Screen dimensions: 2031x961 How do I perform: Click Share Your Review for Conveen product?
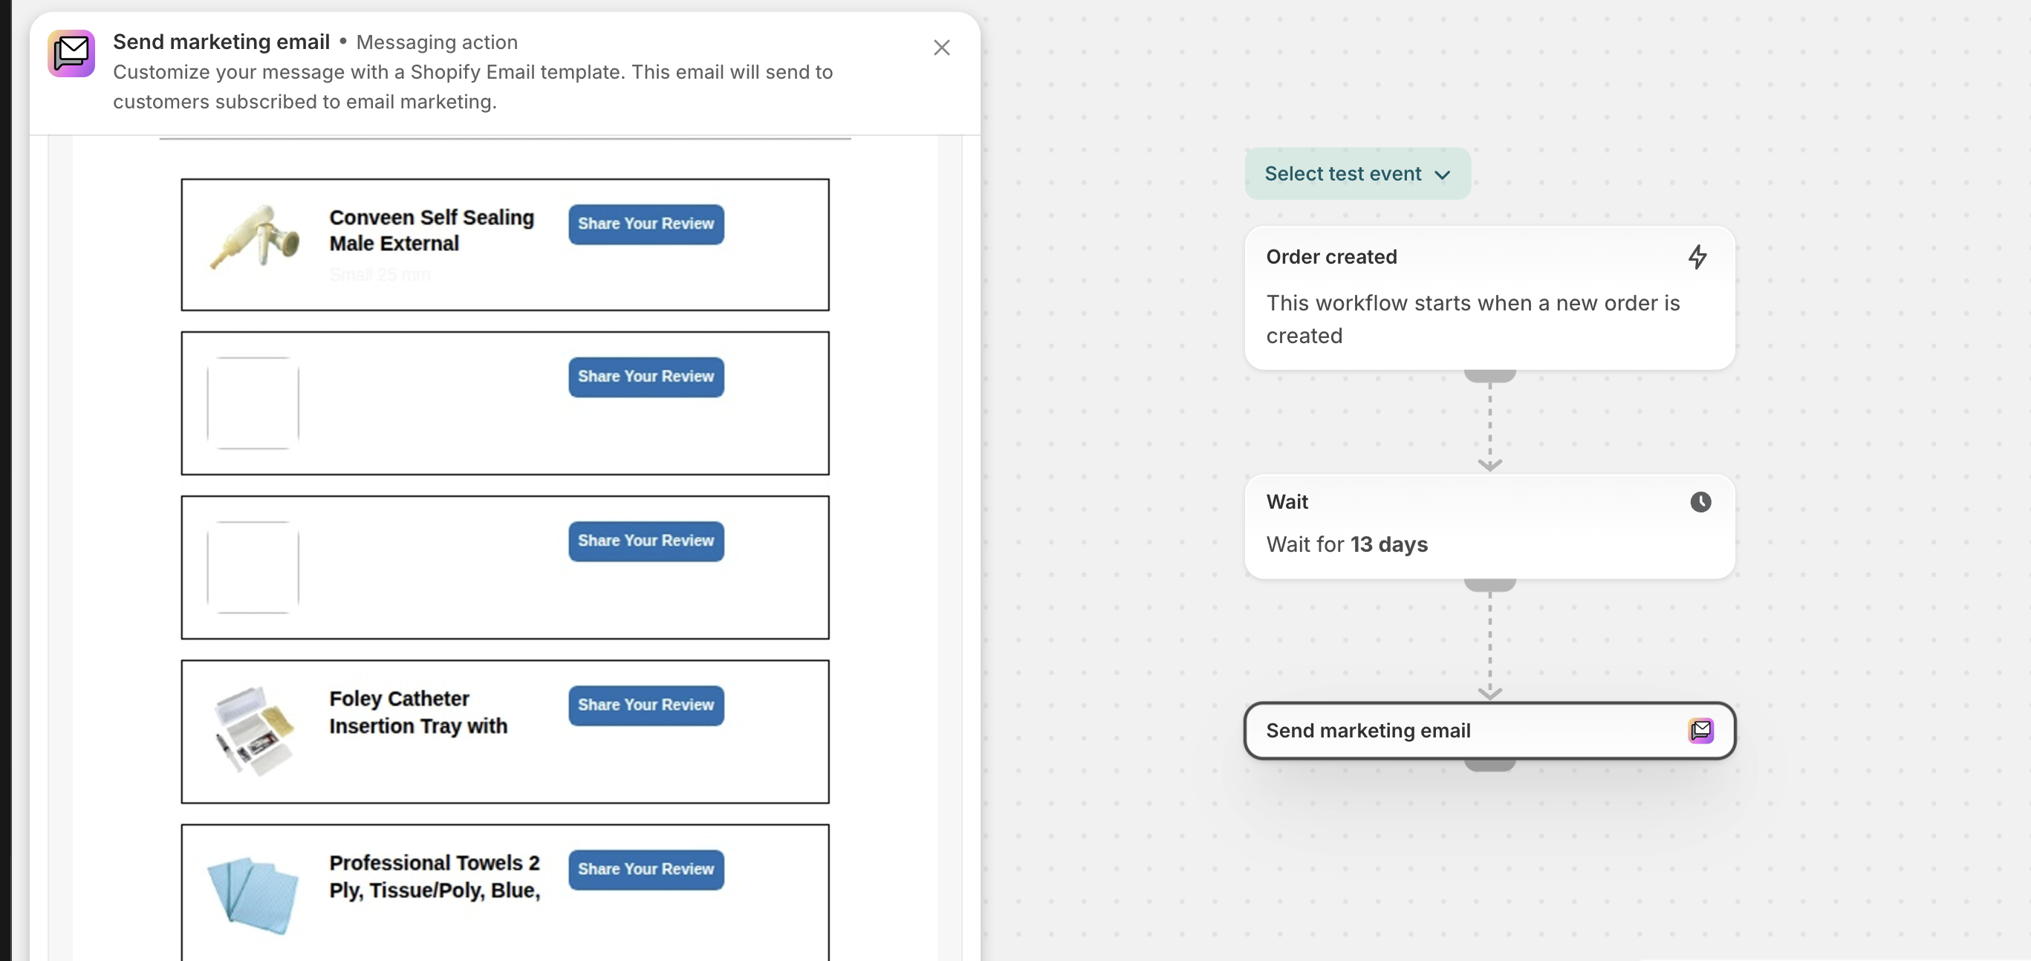[x=645, y=225]
